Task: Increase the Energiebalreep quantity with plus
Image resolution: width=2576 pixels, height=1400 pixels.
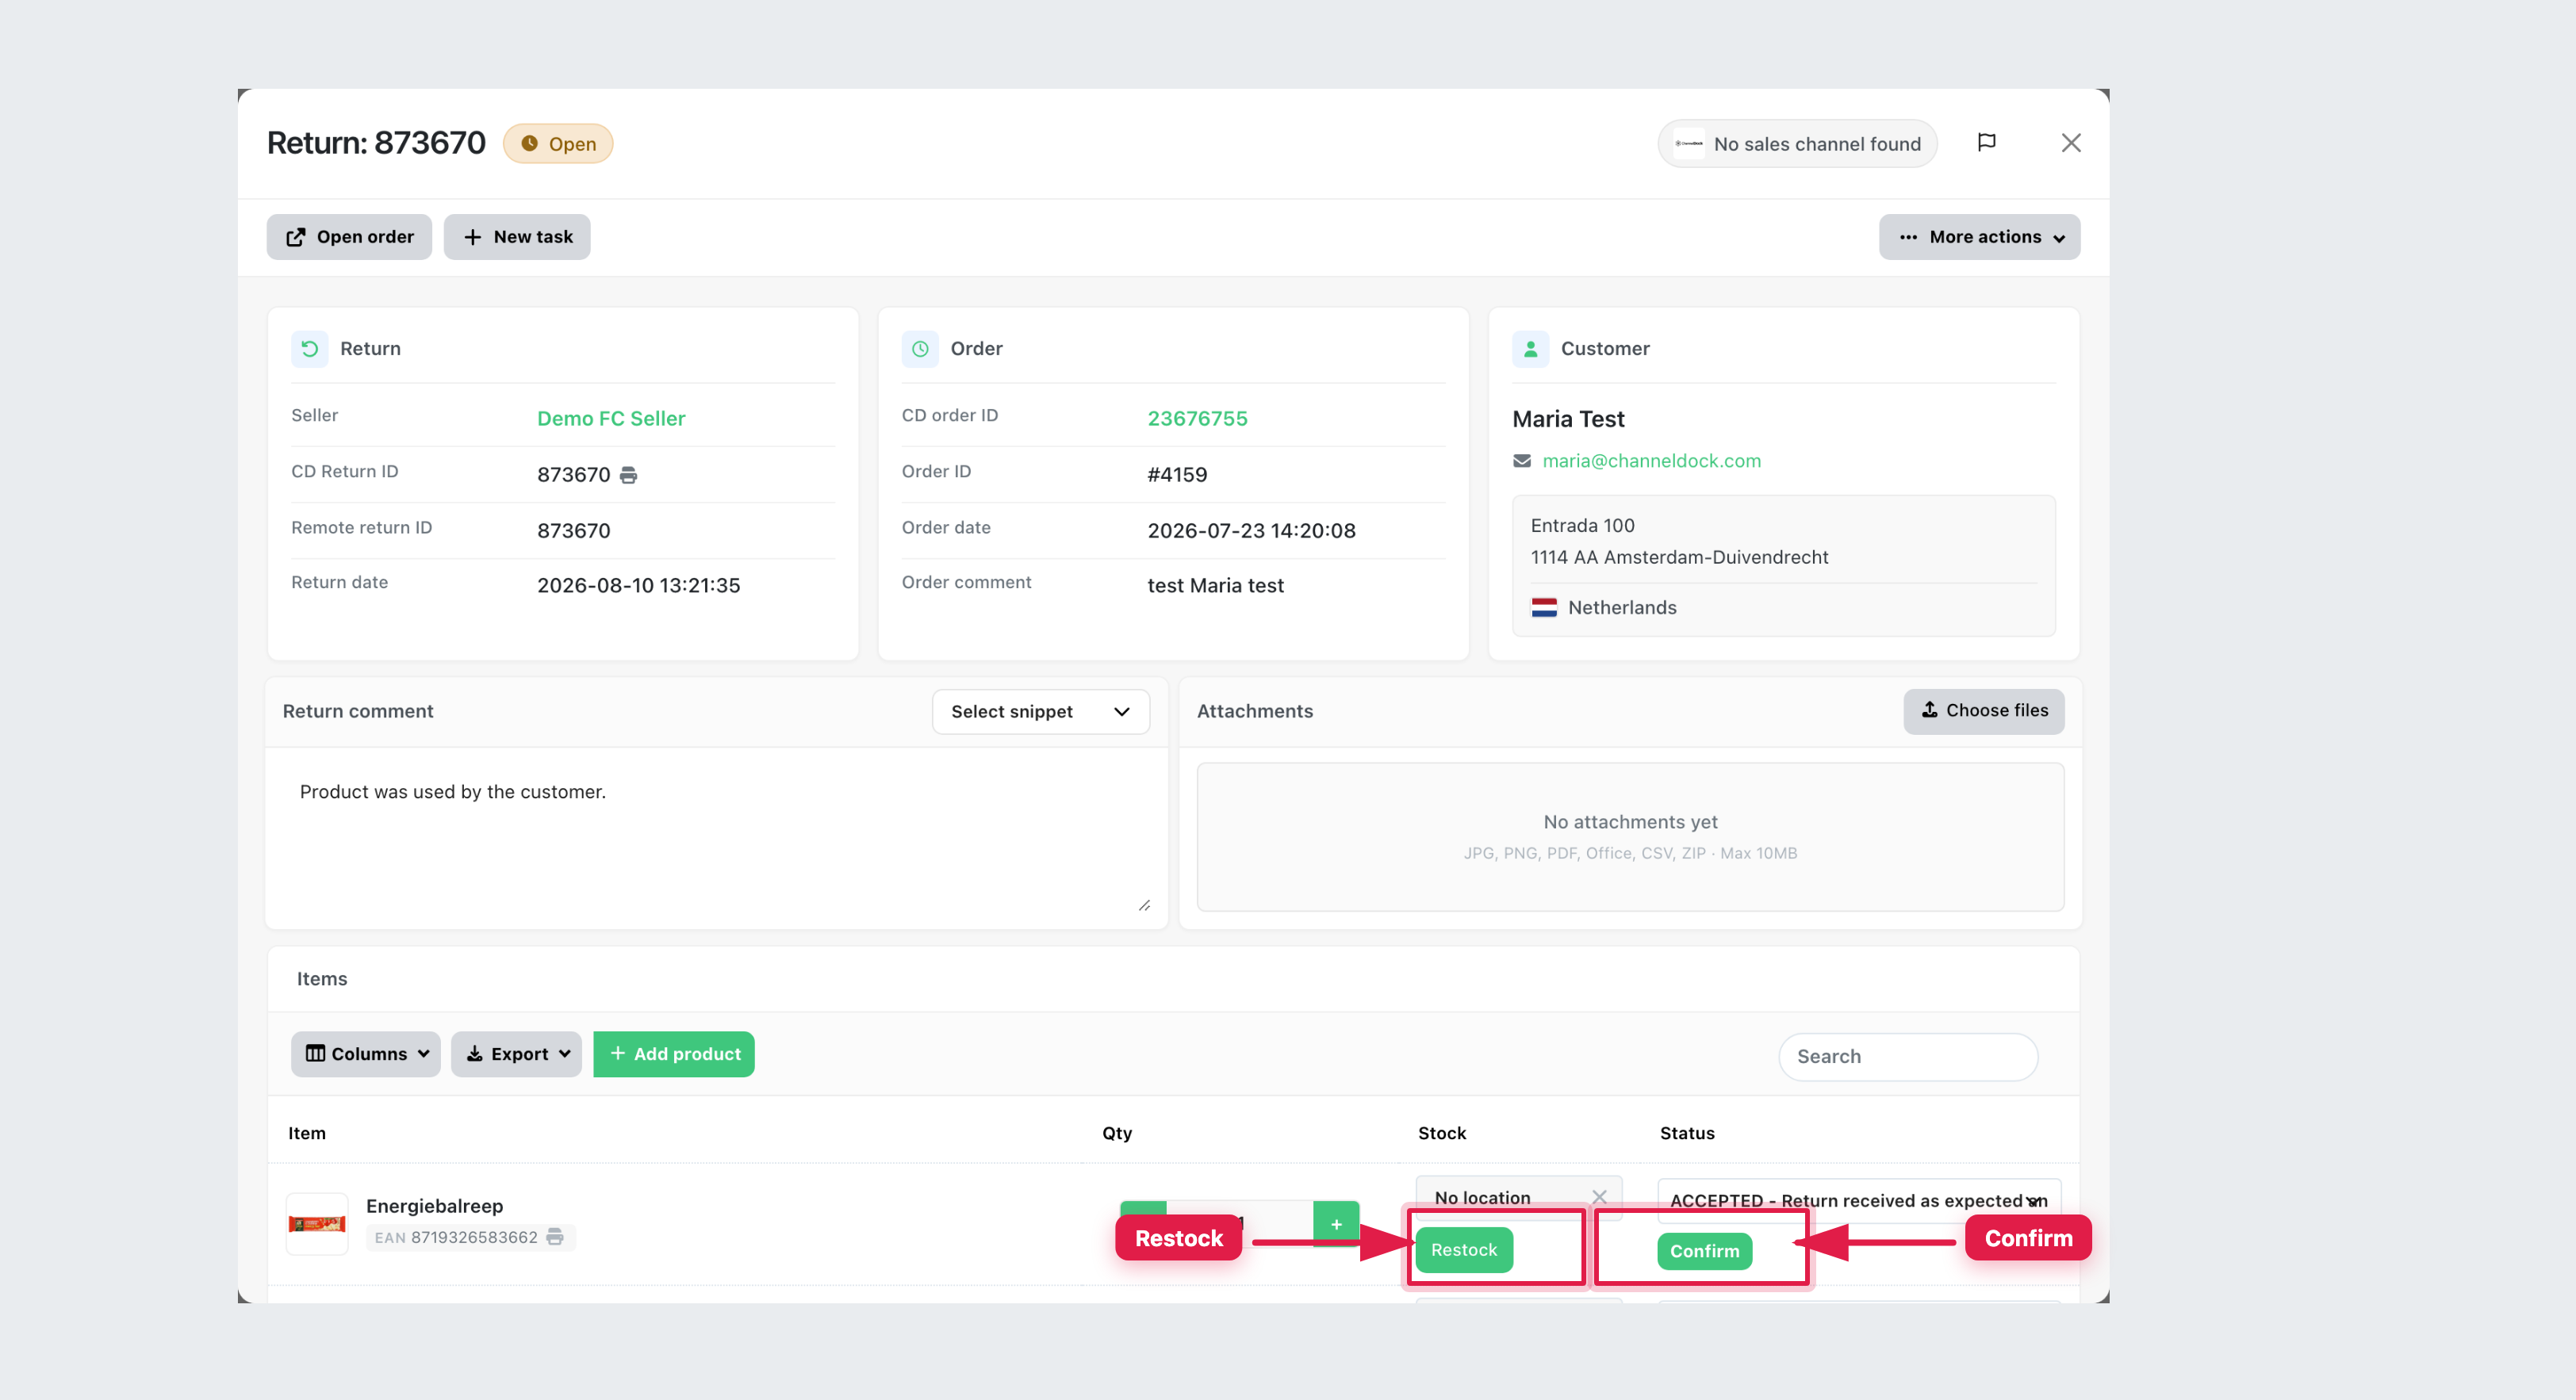Action: pos(1336,1223)
